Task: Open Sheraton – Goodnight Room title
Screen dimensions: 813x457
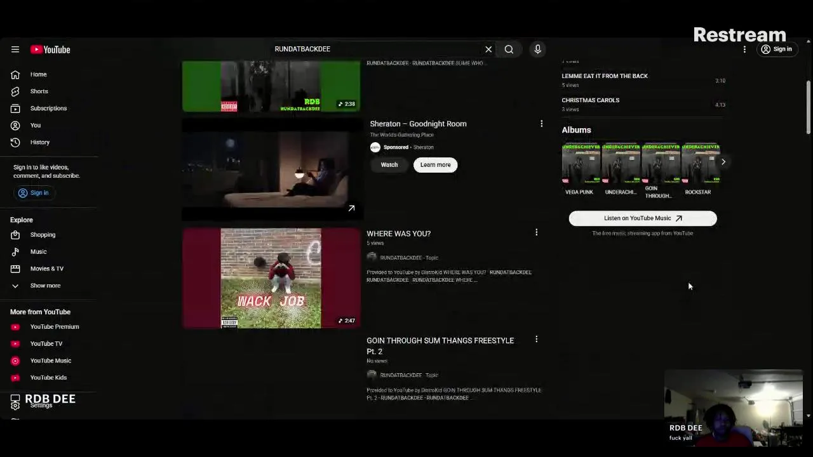Action: [x=418, y=124]
